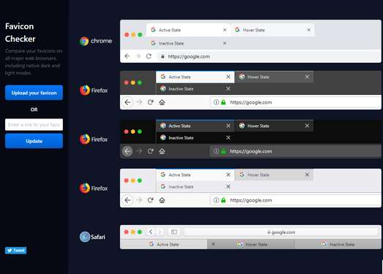Screen dimensions: 383x274
Task: Select Active State tab in dark Firefox
Action: pyautogui.click(x=195, y=126)
